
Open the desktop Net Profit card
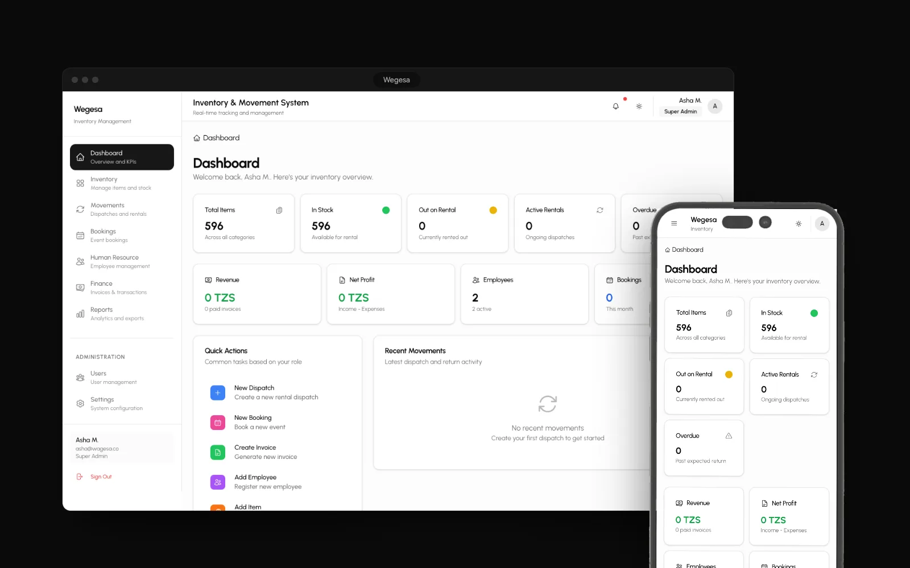click(391, 294)
